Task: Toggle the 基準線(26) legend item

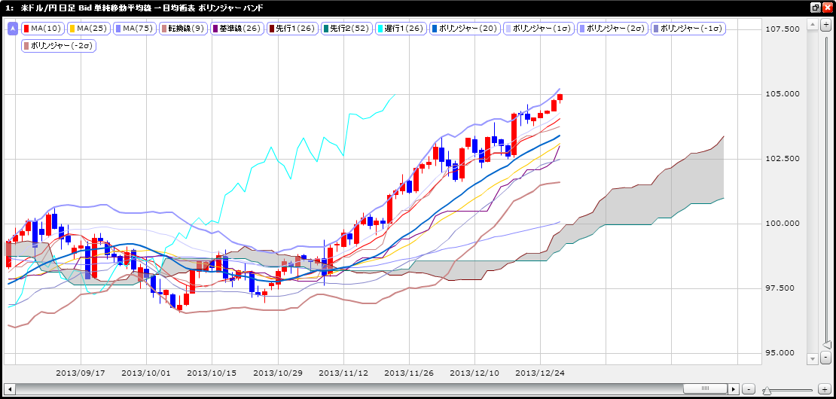Action: (x=237, y=29)
